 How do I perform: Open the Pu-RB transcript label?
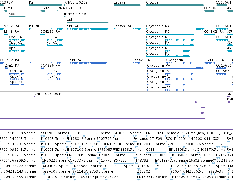pyautogui.click(x=34, y=26)
